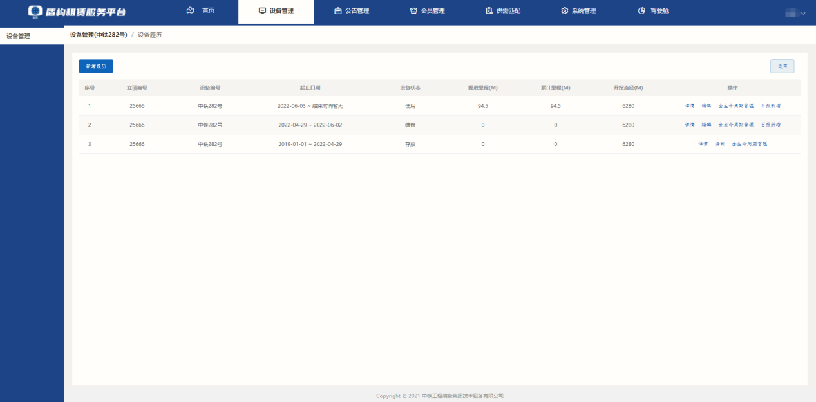Click 日报新增 for row 1

click(x=771, y=105)
